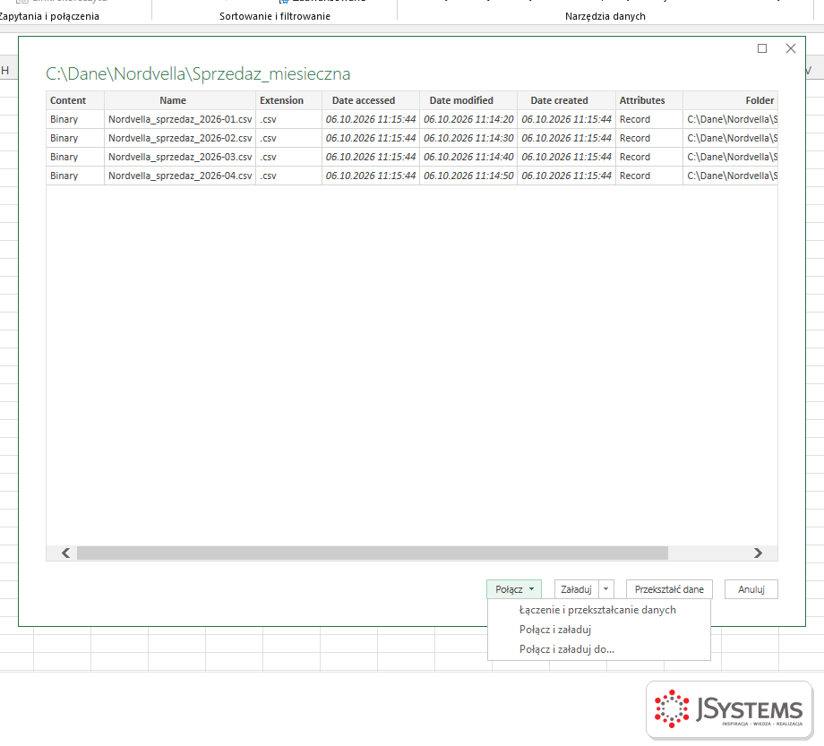824x746 pixels.
Task: Select file Nordvella_sprzedaz_2026-03.csv
Action: tap(180, 157)
